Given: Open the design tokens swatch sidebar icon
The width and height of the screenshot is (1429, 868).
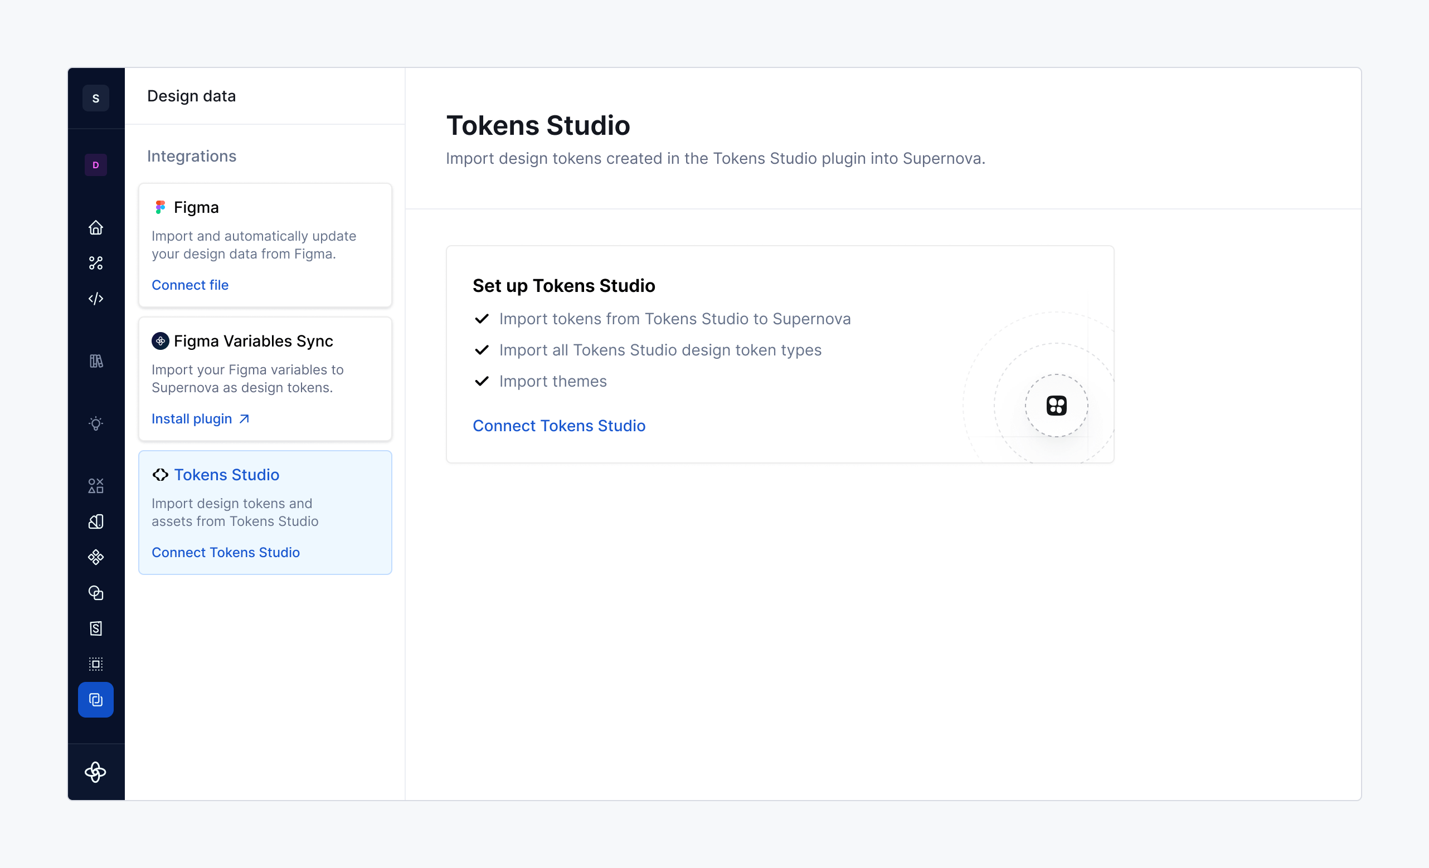Looking at the screenshot, I should coord(96,522).
